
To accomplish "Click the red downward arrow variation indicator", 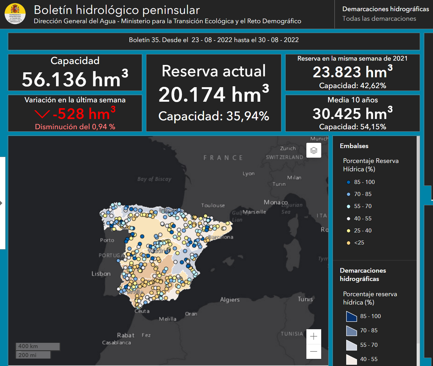I will [42, 114].
